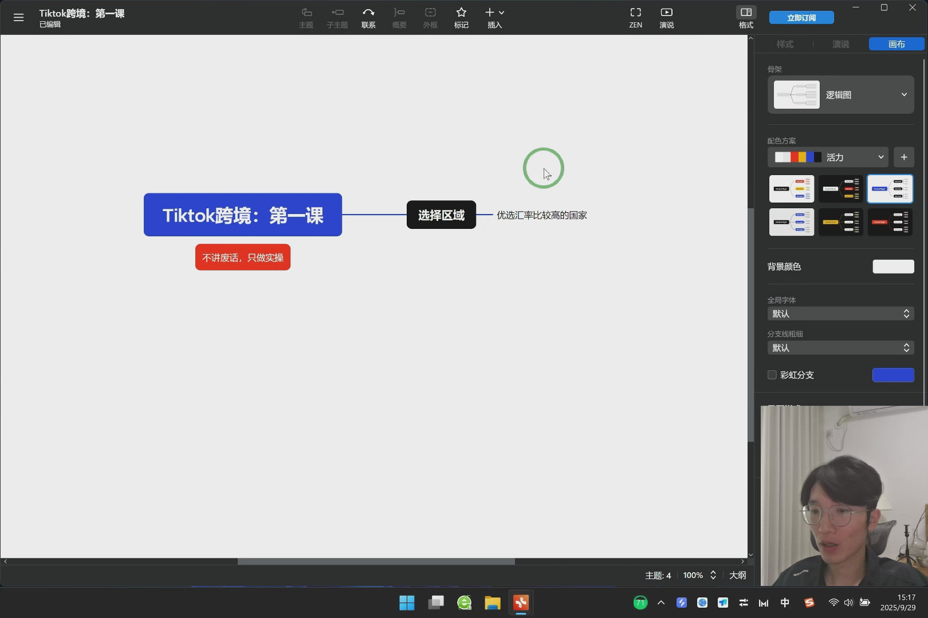This screenshot has height=618, width=928.
Task: Enable the 彩虹分支 rainbow branch checkbox
Action: coord(772,375)
